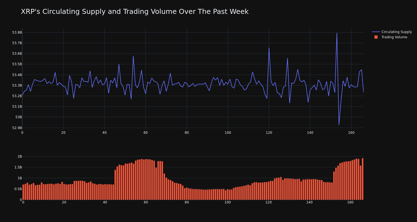Click the last, tallest trading volume bar

point(363,179)
